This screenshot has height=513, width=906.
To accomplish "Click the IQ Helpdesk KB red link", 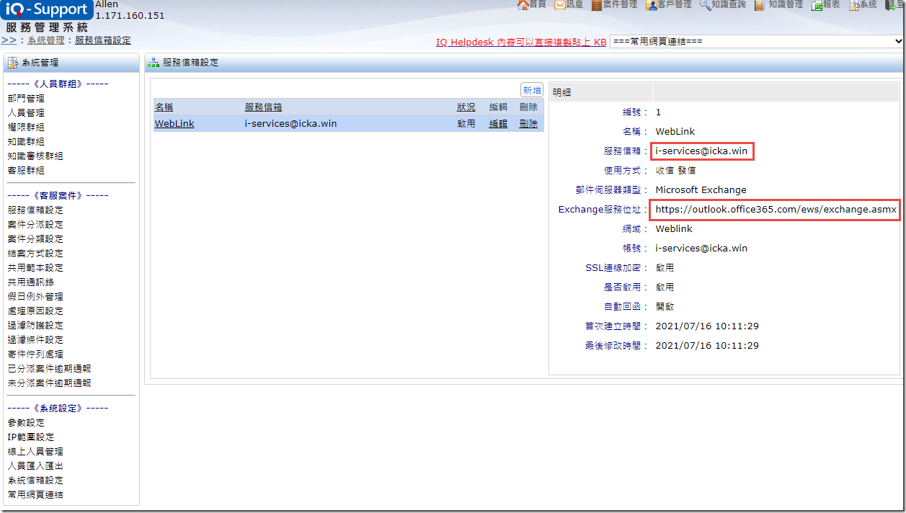I will tap(520, 43).
